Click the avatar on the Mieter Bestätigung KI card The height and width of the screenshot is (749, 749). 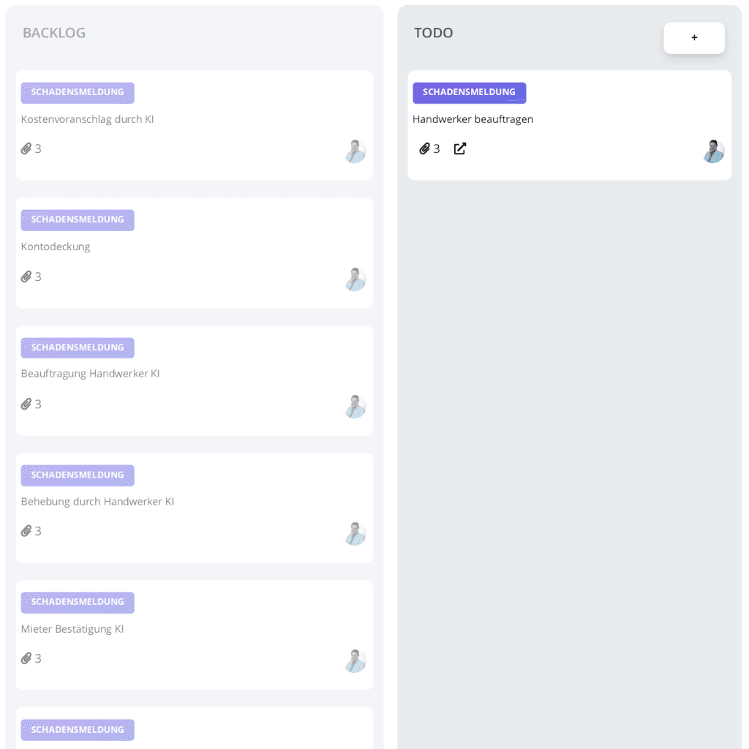[x=355, y=661]
